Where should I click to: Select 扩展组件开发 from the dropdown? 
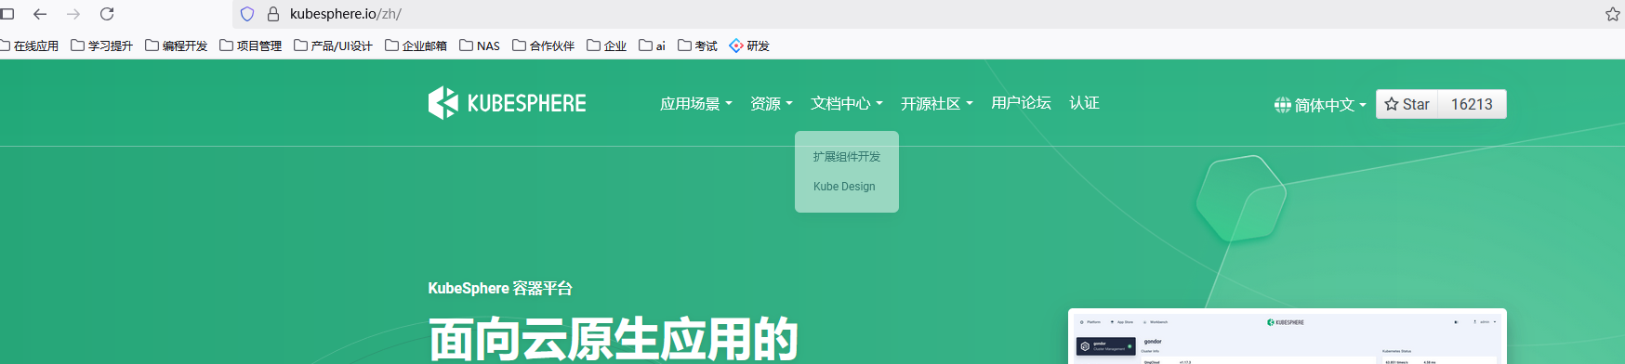click(x=847, y=157)
